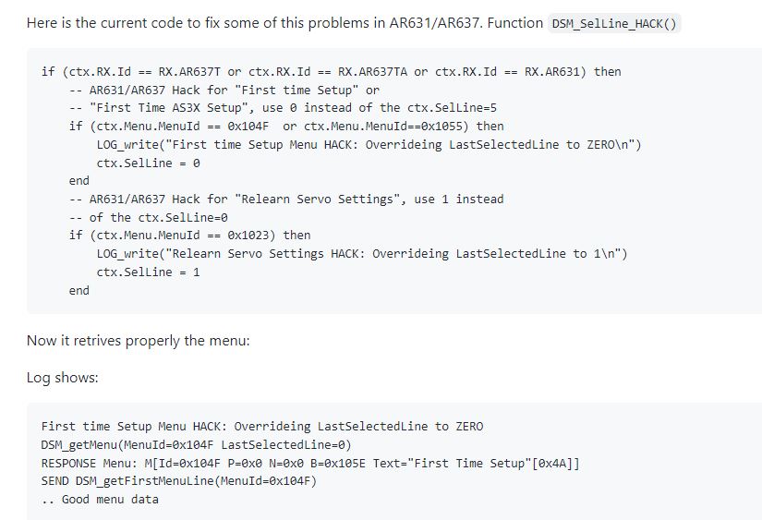Click the first 'end' keyword in code
Image resolution: width=762 pixels, height=520 pixels.
79,181
